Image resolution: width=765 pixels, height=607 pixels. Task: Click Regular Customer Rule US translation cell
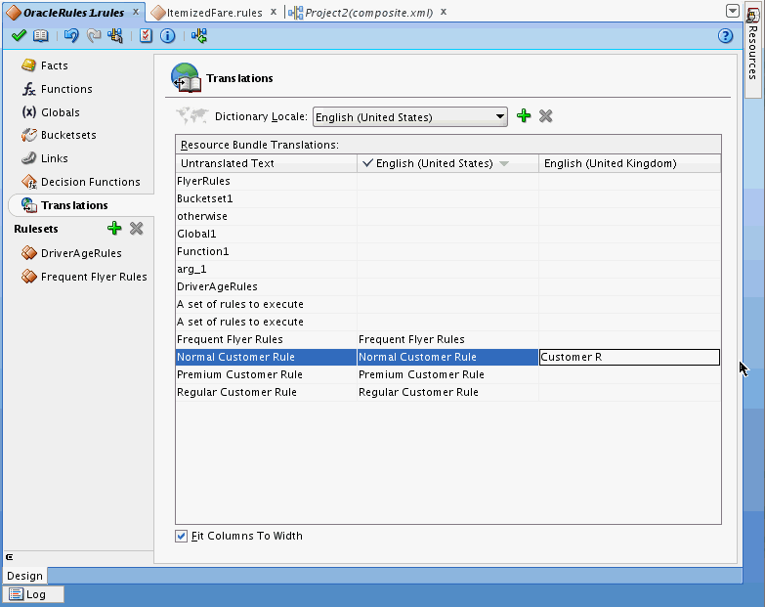(x=447, y=392)
